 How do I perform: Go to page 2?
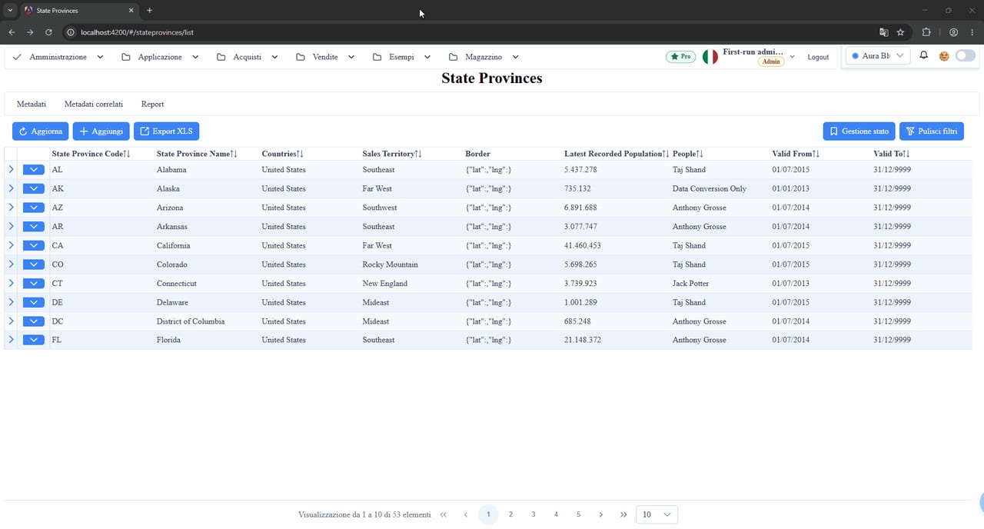pos(510,514)
